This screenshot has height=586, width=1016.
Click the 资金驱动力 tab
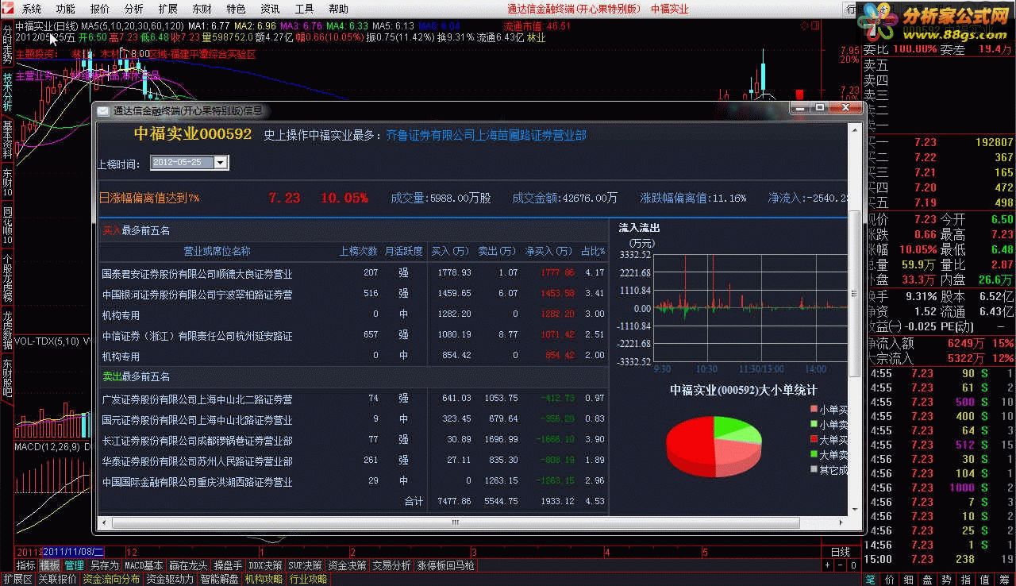(170, 579)
